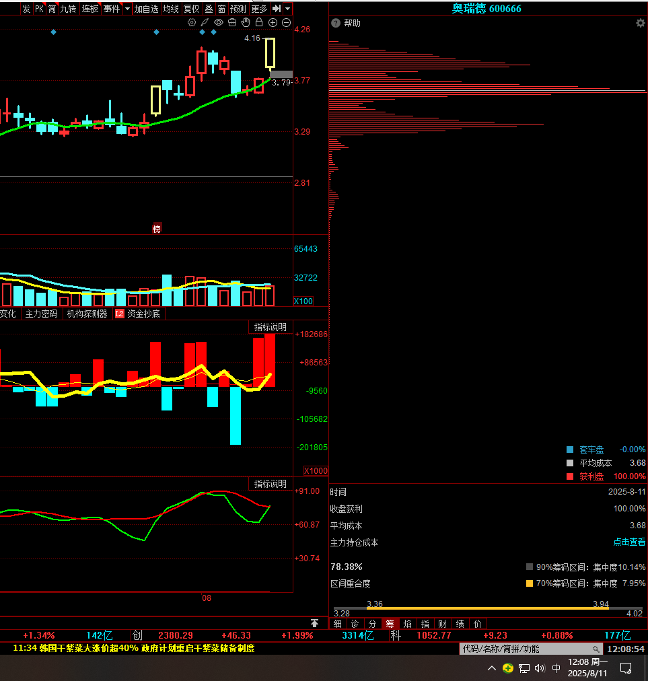The image size is (648, 681).
Task: Open the 更多 more menu
Action: pos(259,9)
